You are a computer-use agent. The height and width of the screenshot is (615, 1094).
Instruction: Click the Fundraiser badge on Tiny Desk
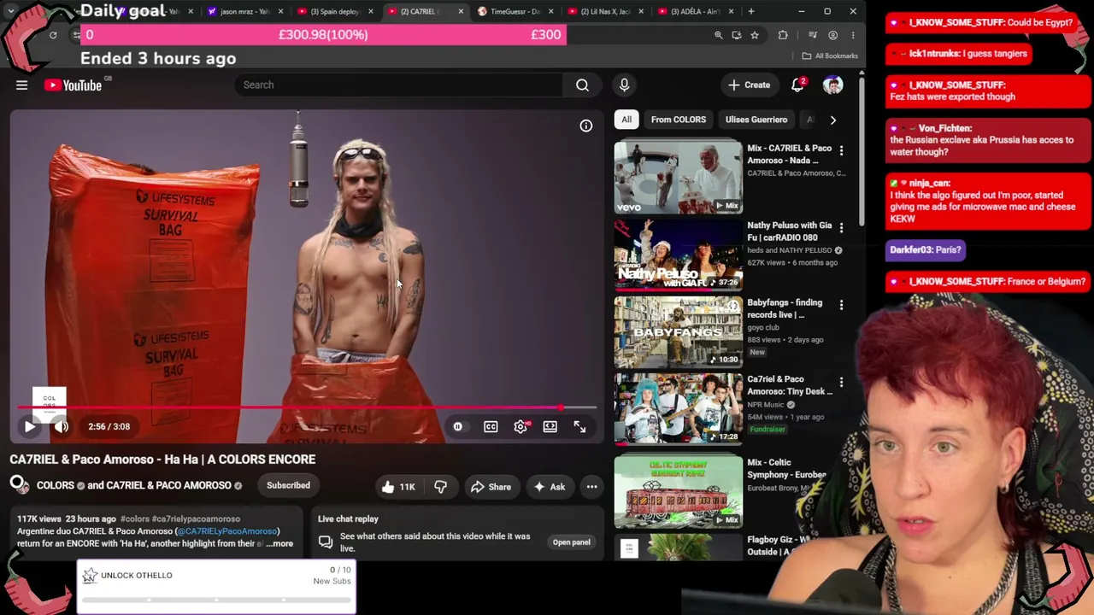[768, 430]
